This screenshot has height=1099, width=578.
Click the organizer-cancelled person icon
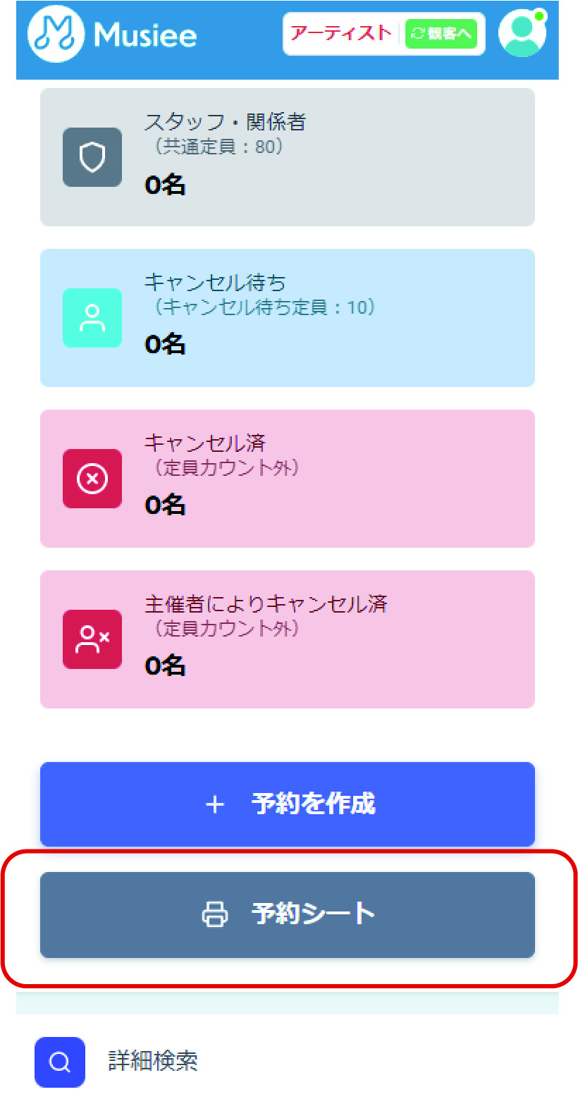coord(92,639)
